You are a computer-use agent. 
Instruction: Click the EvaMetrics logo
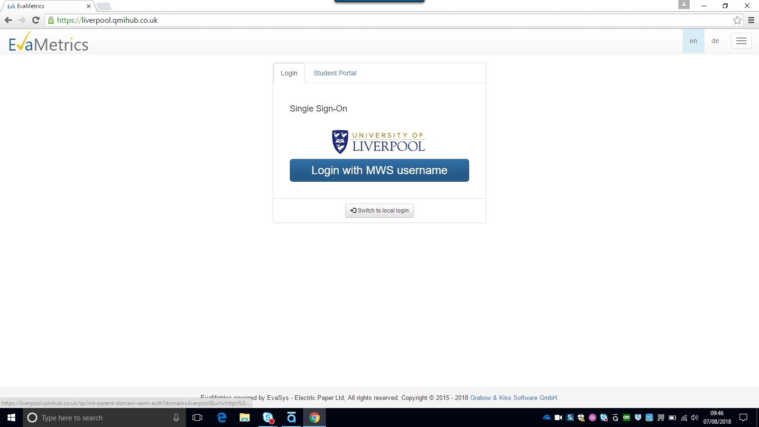click(x=48, y=42)
